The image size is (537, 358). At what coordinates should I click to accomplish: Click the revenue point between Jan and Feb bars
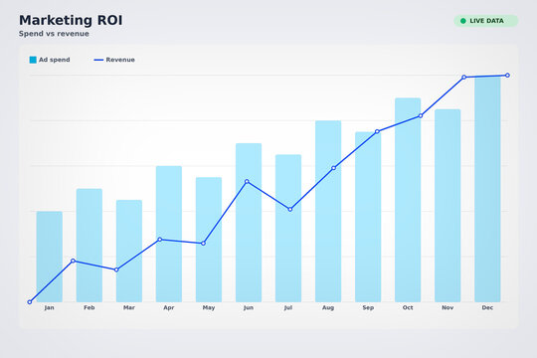73,262
